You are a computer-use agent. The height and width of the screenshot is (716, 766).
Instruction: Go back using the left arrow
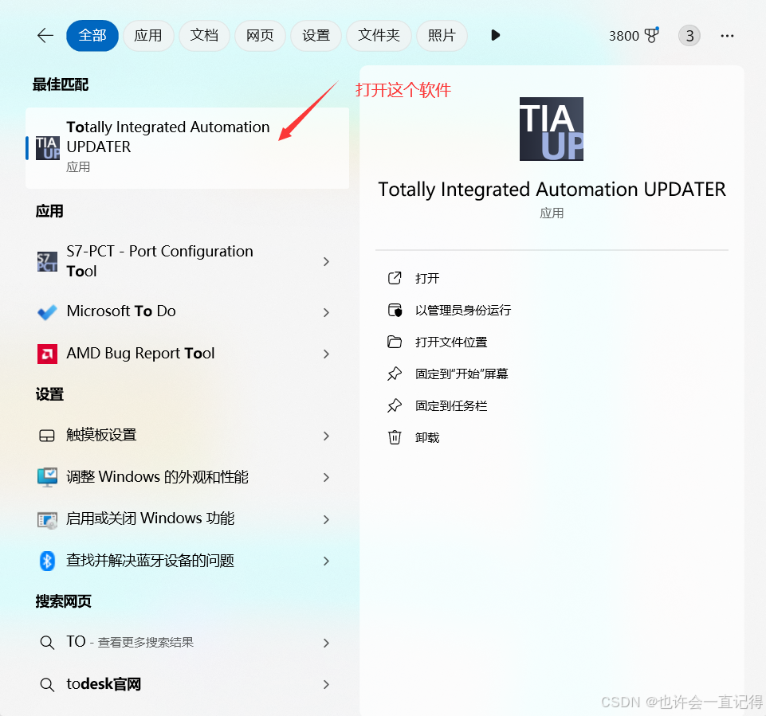tap(45, 35)
